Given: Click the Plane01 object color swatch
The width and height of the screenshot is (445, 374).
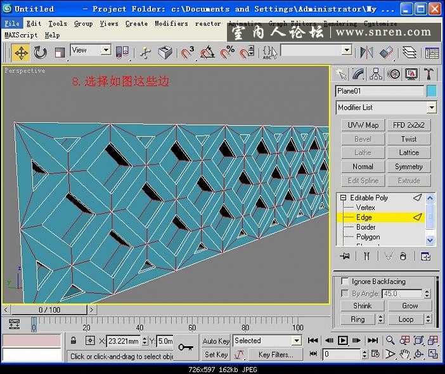Looking at the screenshot, I should pyautogui.click(x=432, y=91).
